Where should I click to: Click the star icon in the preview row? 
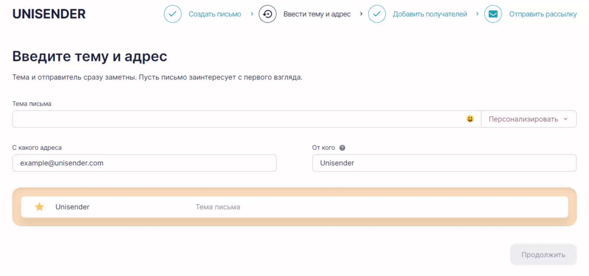(39, 207)
